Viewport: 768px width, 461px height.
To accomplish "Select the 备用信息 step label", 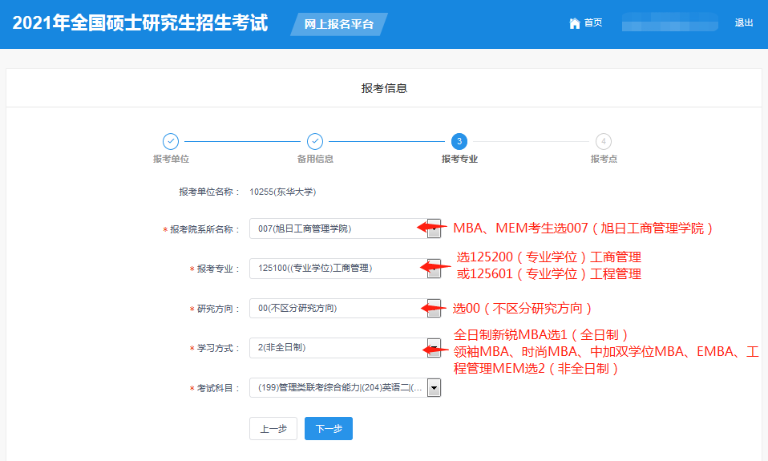I will click(x=315, y=159).
